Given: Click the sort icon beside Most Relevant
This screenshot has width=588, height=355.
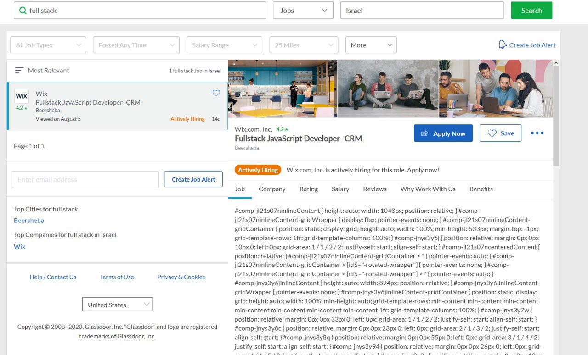Looking at the screenshot, I should click(19, 70).
